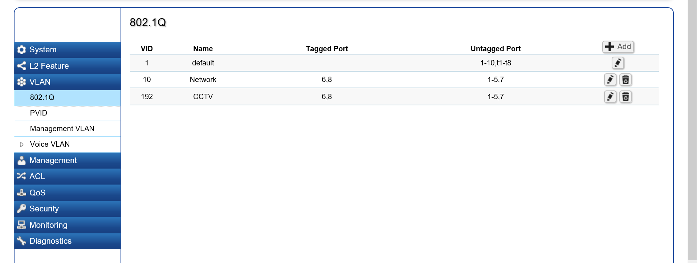This screenshot has width=697, height=263.
Task: Delete the CCTV VLAN 192 entry
Action: click(625, 97)
